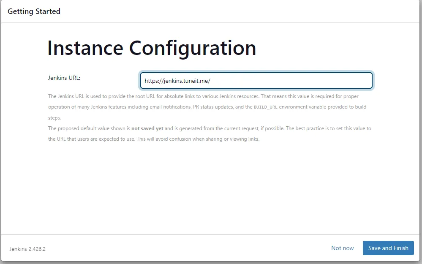The height and width of the screenshot is (264, 422).
Task: Click the Jenkins URL input field
Action: [256, 80]
